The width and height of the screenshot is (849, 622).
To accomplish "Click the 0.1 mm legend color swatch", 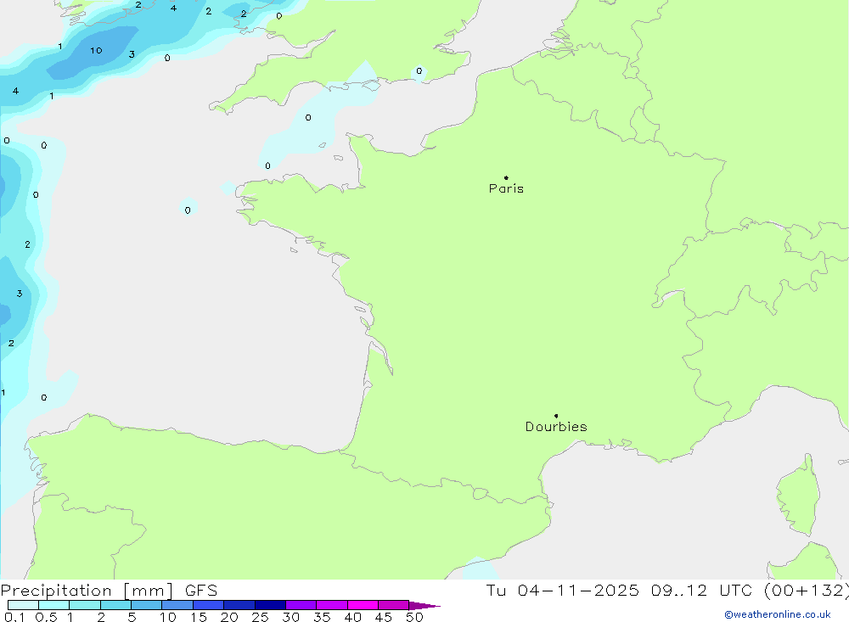I will tap(23, 605).
